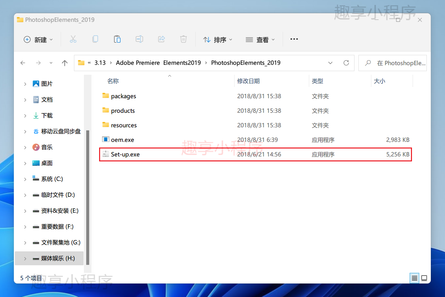Click the Delete trash icon
The image size is (445, 297).
183,39
